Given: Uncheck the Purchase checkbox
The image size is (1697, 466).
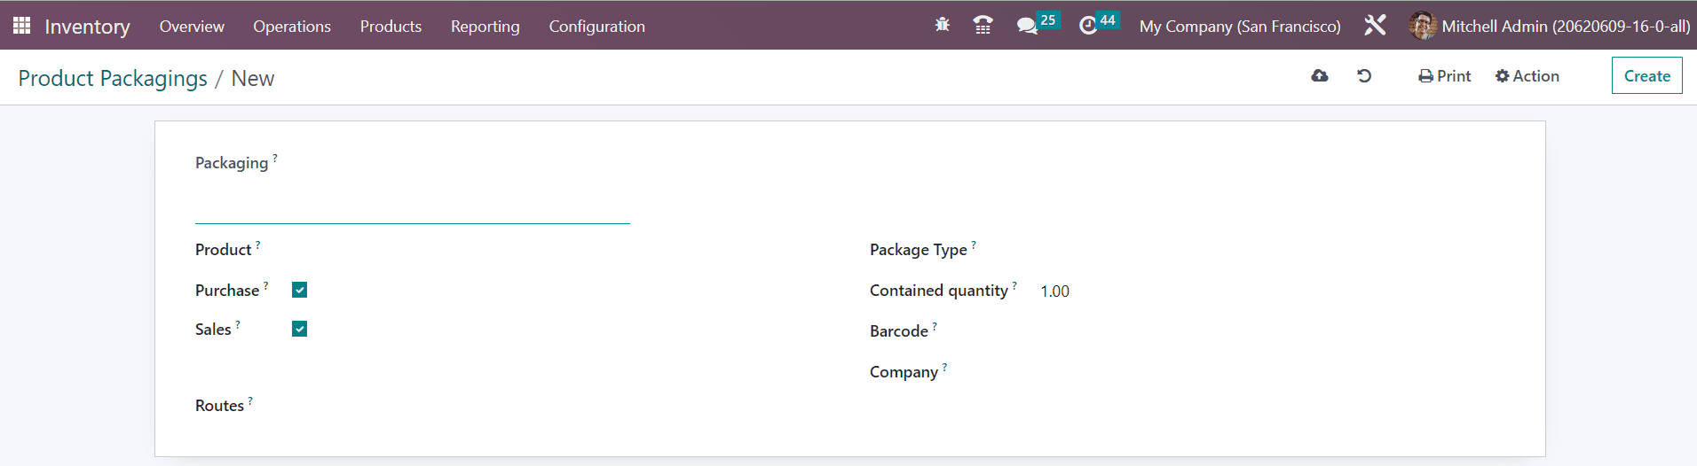Looking at the screenshot, I should tap(300, 290).
